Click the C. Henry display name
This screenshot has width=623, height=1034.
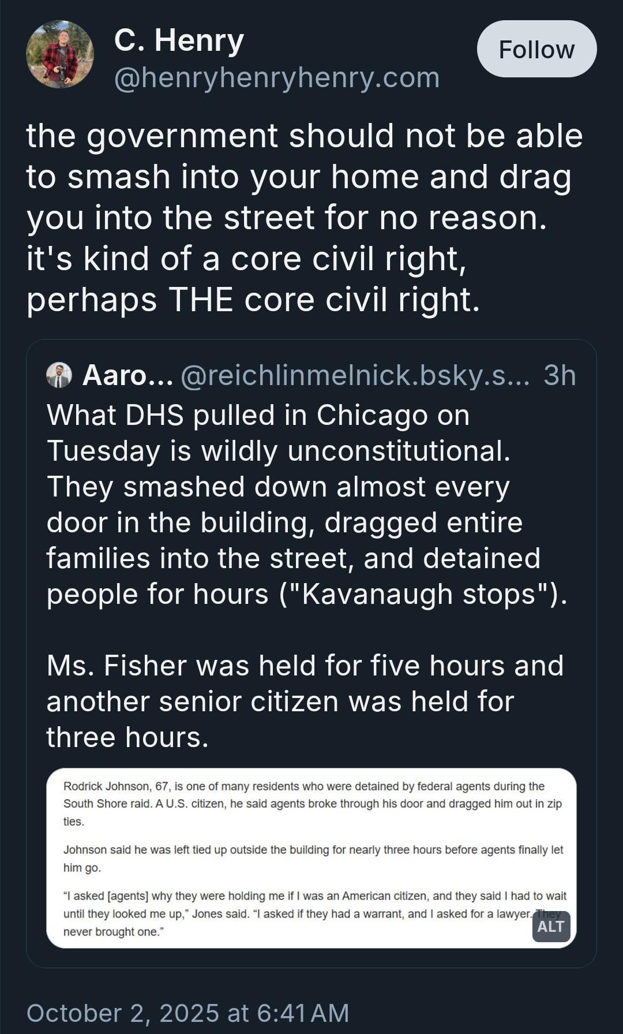click(x=179, y=41)
